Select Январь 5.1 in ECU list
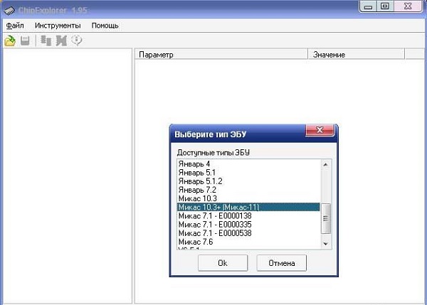Image resolution: width=427 pixels, height=305 pixels. pos(248,173)
